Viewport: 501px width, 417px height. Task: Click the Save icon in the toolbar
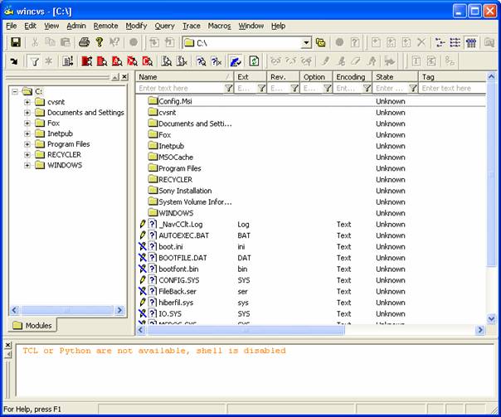click(x=15, y=42)
